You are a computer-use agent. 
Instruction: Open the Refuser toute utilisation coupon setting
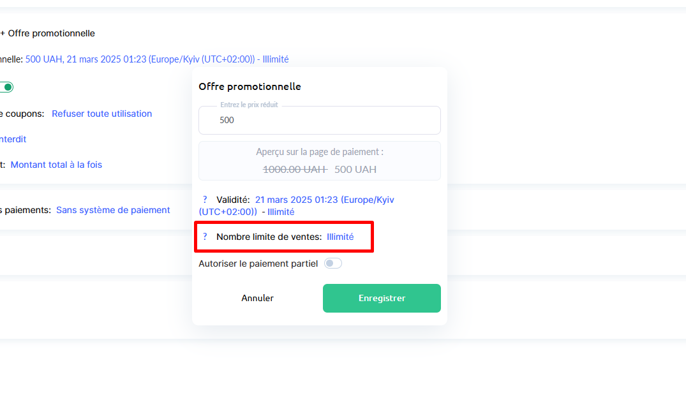pos(102,114)
